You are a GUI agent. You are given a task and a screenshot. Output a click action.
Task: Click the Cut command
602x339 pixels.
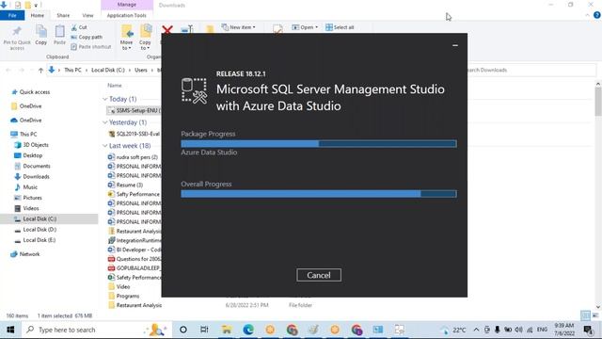coord(79,27)
